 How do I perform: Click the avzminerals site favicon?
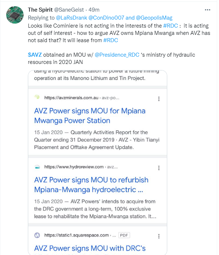(x=37, y=97)
